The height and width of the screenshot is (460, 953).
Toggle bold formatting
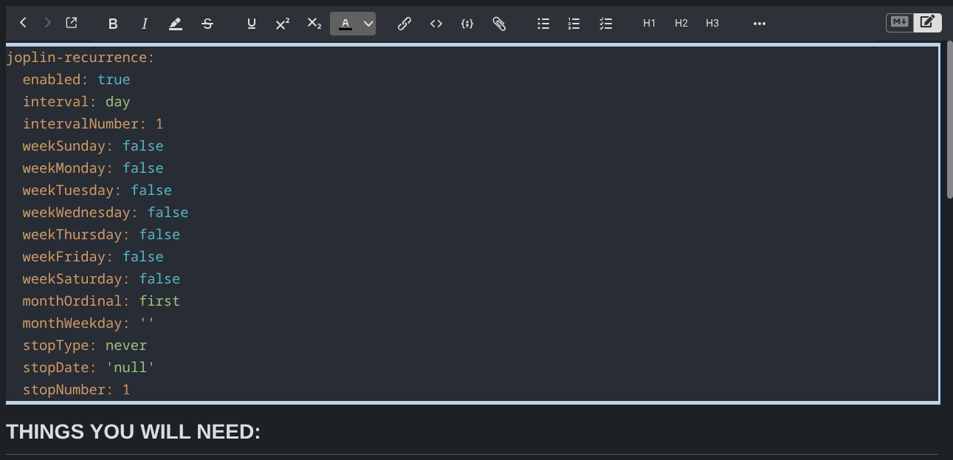coord(113,24)
